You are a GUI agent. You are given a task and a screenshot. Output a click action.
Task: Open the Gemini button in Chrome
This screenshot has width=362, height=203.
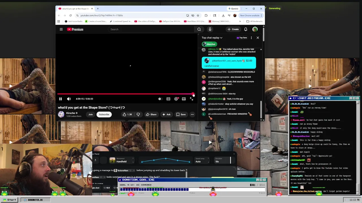pos(233,9)
